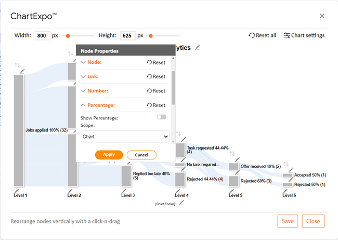Open the Scope dropdown showing Chart

tap(125, 137)
